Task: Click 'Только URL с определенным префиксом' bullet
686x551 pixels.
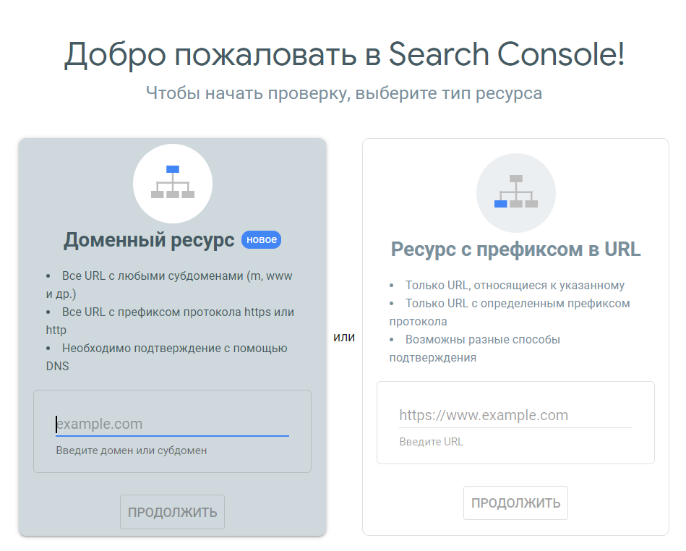Action: point(510,312)
